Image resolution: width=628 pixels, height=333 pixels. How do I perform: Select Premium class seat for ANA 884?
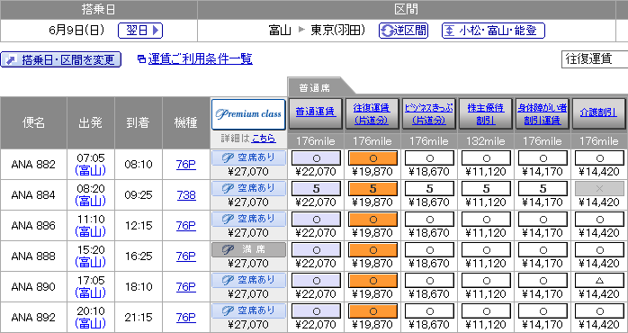point(248,188)
